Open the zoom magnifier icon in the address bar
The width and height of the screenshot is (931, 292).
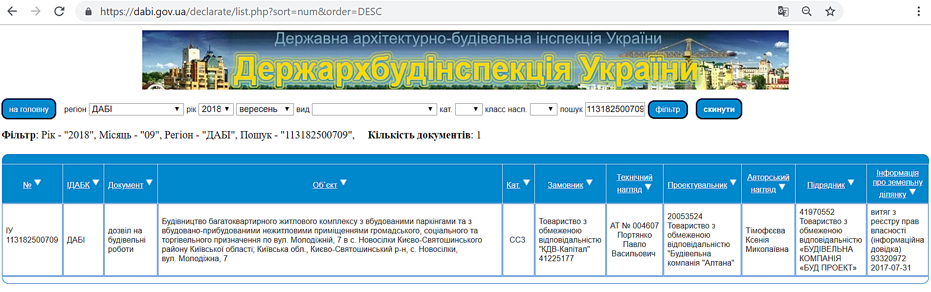coord(807,11)
